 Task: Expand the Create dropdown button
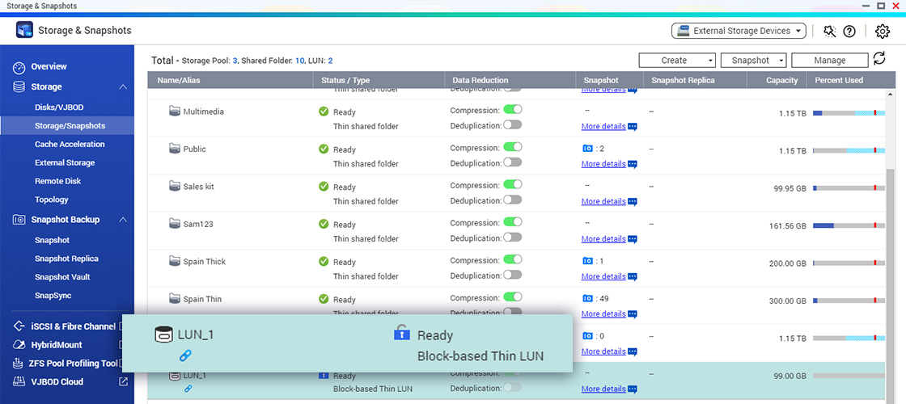(x=677, y=61)
